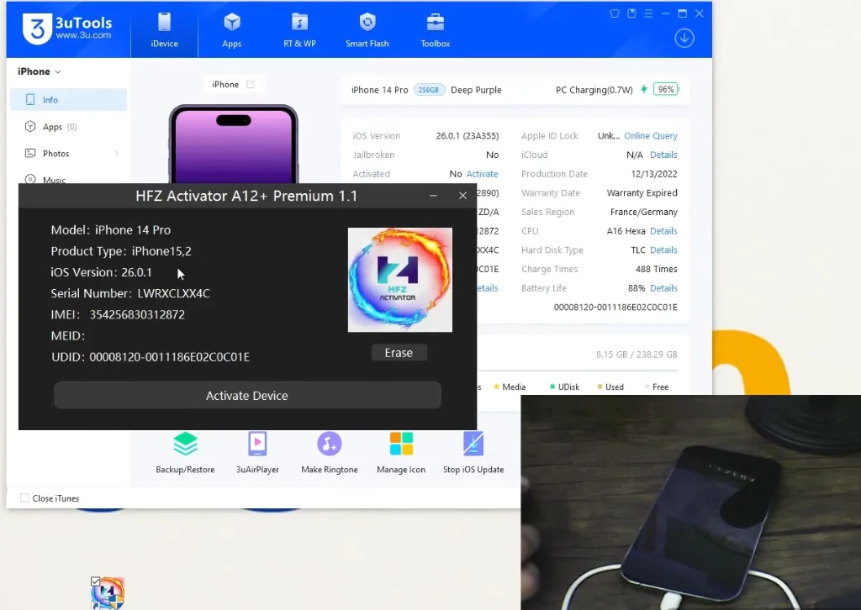Expand the Photos chevron in sidebar
Image resolution: width=861 pixels, height=610 pixels.
click(x=116, y=153)
